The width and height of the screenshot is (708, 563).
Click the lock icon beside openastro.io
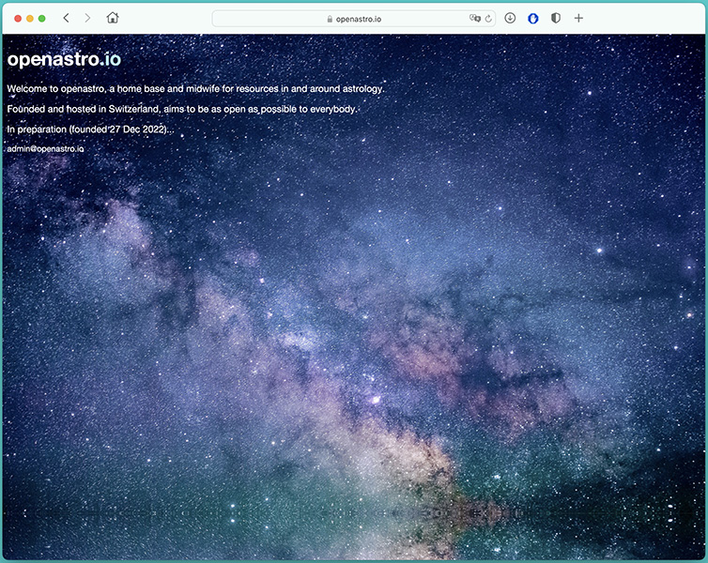click(330, 19)
